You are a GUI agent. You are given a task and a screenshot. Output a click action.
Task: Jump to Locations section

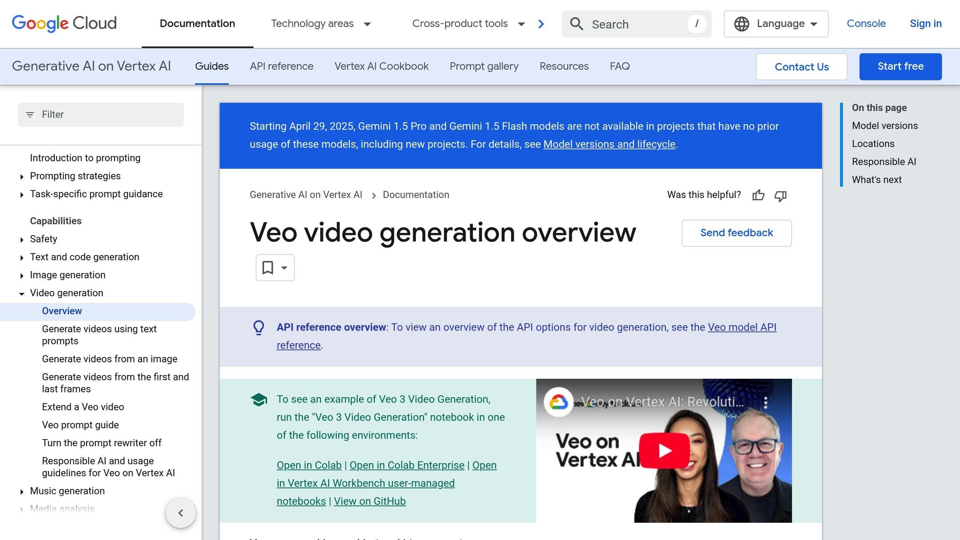(x=873, y=144)
